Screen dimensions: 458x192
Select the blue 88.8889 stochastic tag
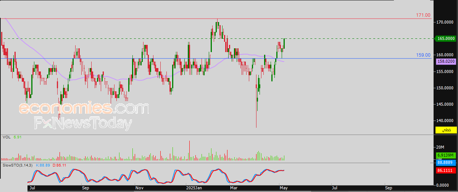coord(446,162)
